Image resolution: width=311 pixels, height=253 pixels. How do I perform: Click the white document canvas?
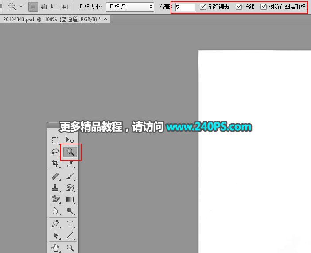coord(255,152)
